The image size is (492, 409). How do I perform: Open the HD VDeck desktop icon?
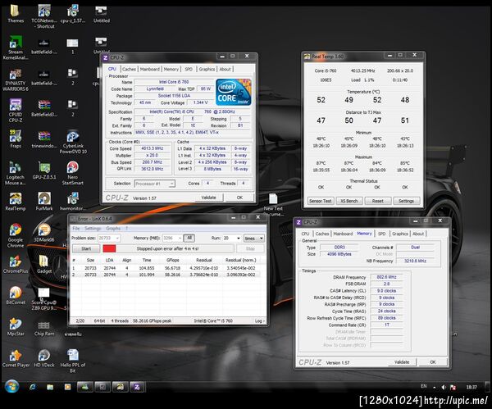[44, 358]
